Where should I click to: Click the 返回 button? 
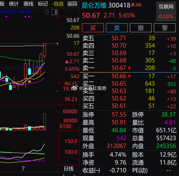72,4
